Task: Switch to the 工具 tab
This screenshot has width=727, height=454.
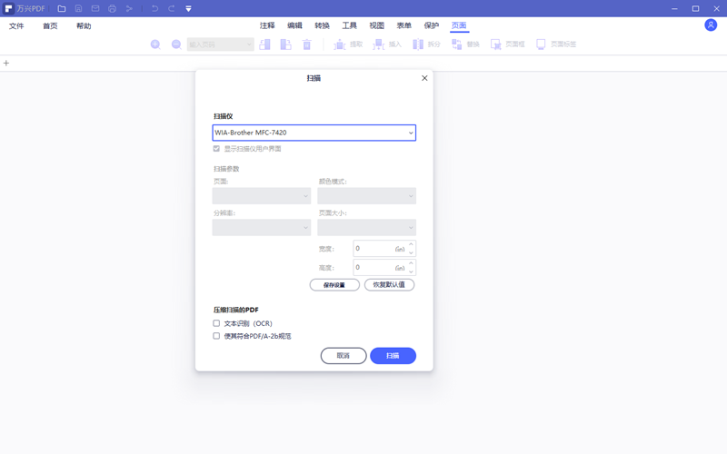Action: coord(349,25)
